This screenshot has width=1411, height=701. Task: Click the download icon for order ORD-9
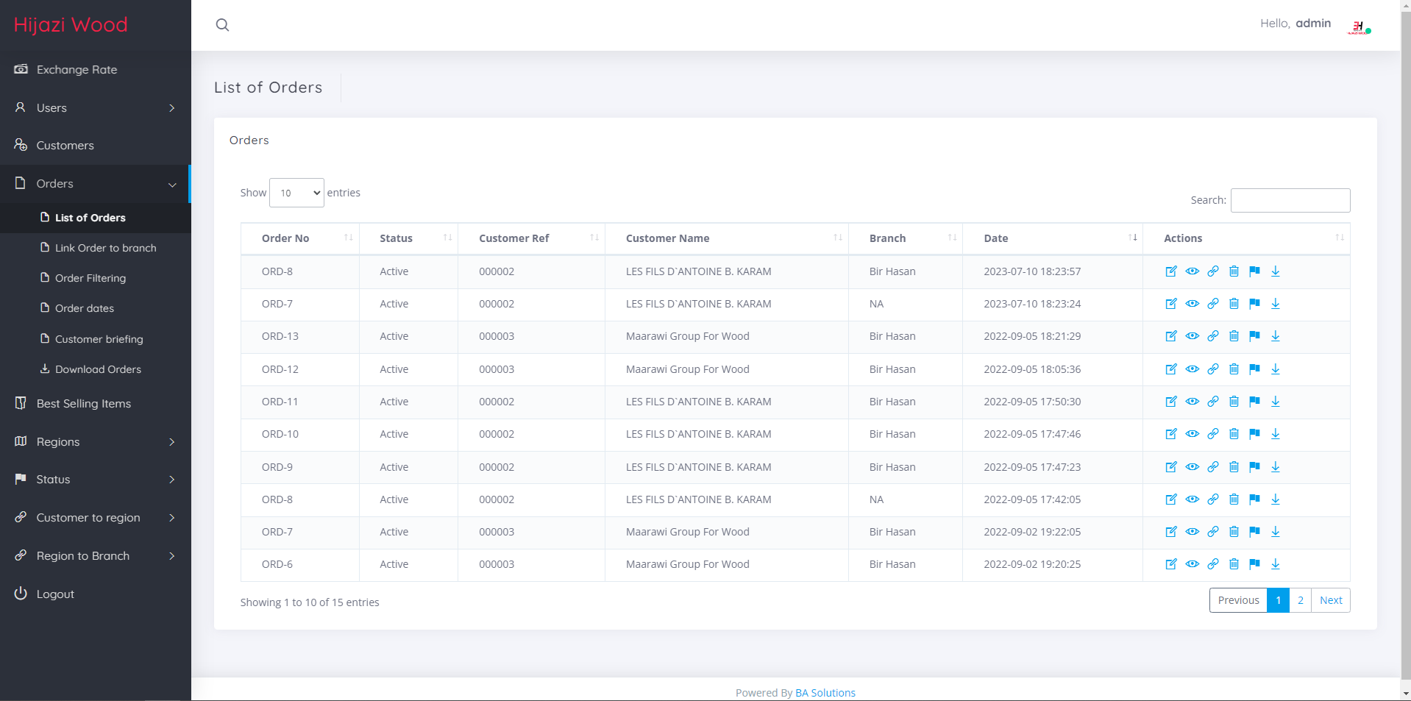tap(1276, 467)
